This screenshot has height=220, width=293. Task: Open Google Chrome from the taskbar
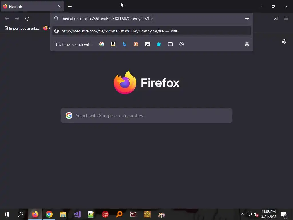click(49, 214)
